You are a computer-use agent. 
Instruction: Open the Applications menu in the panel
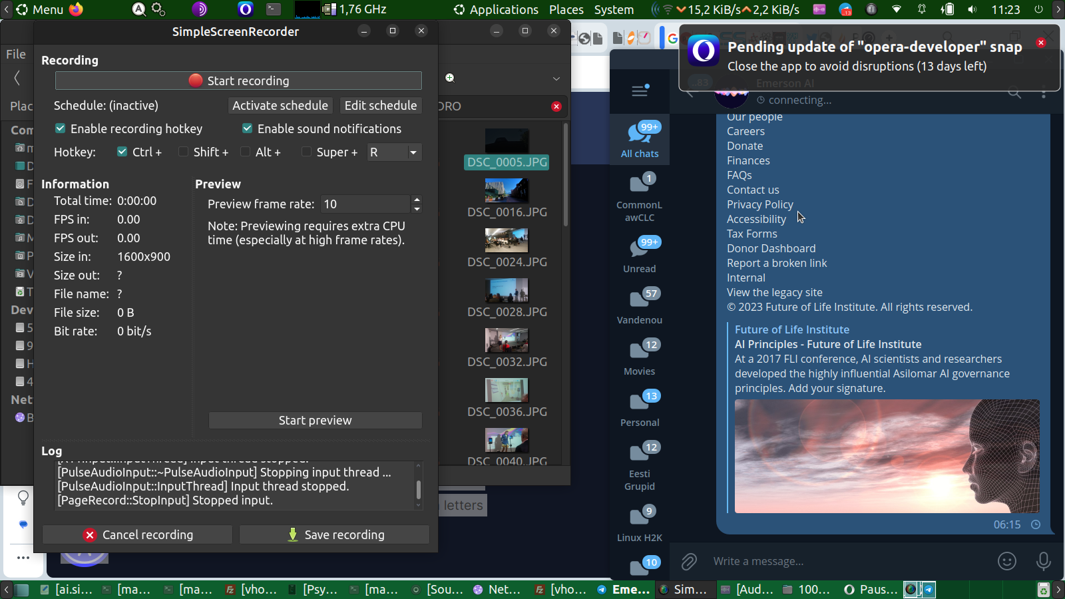(x=496, y=9)
